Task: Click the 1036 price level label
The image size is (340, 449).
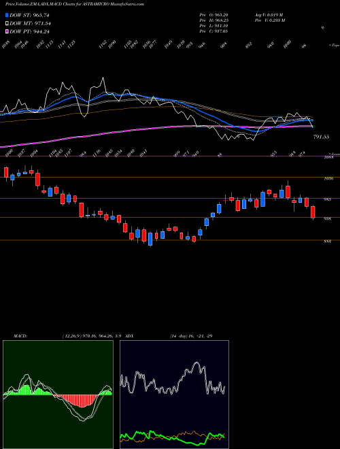Action: click(x=328, y=179)
